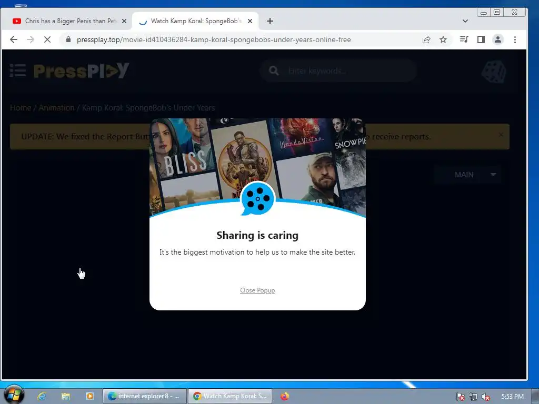This screenshot has height=404, width=539.
Task: Click the muted volume tray icon
Action: (x=485, y=397)
